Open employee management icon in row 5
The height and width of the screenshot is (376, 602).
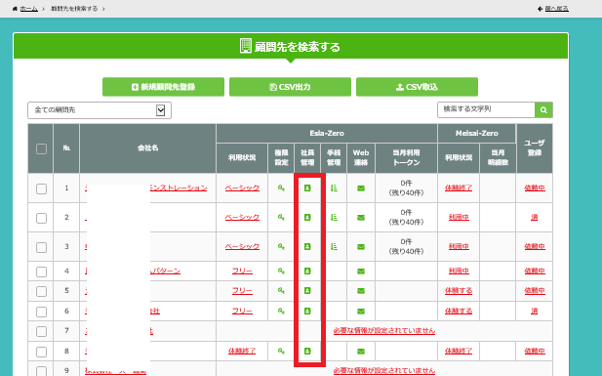307,291
